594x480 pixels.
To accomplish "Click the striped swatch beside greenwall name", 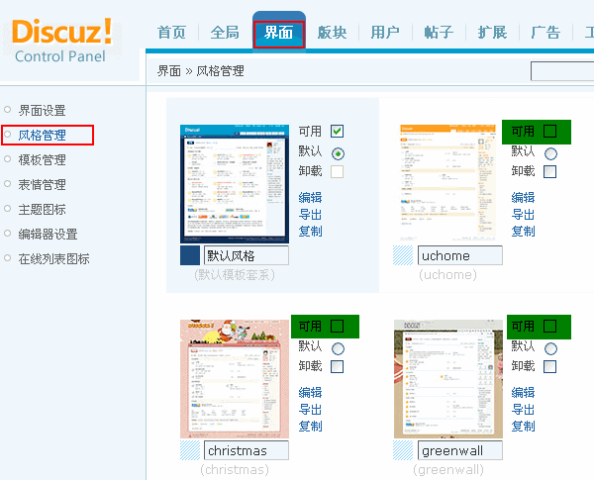I will click(x=403, y=450).
